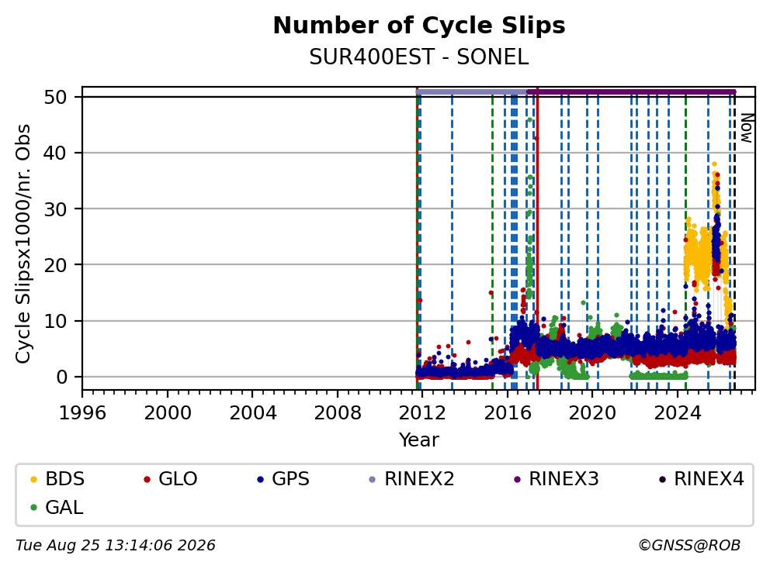770x569 pixels.
Task: Click the 50 y-axis tick label
Action: coord(55,97)
